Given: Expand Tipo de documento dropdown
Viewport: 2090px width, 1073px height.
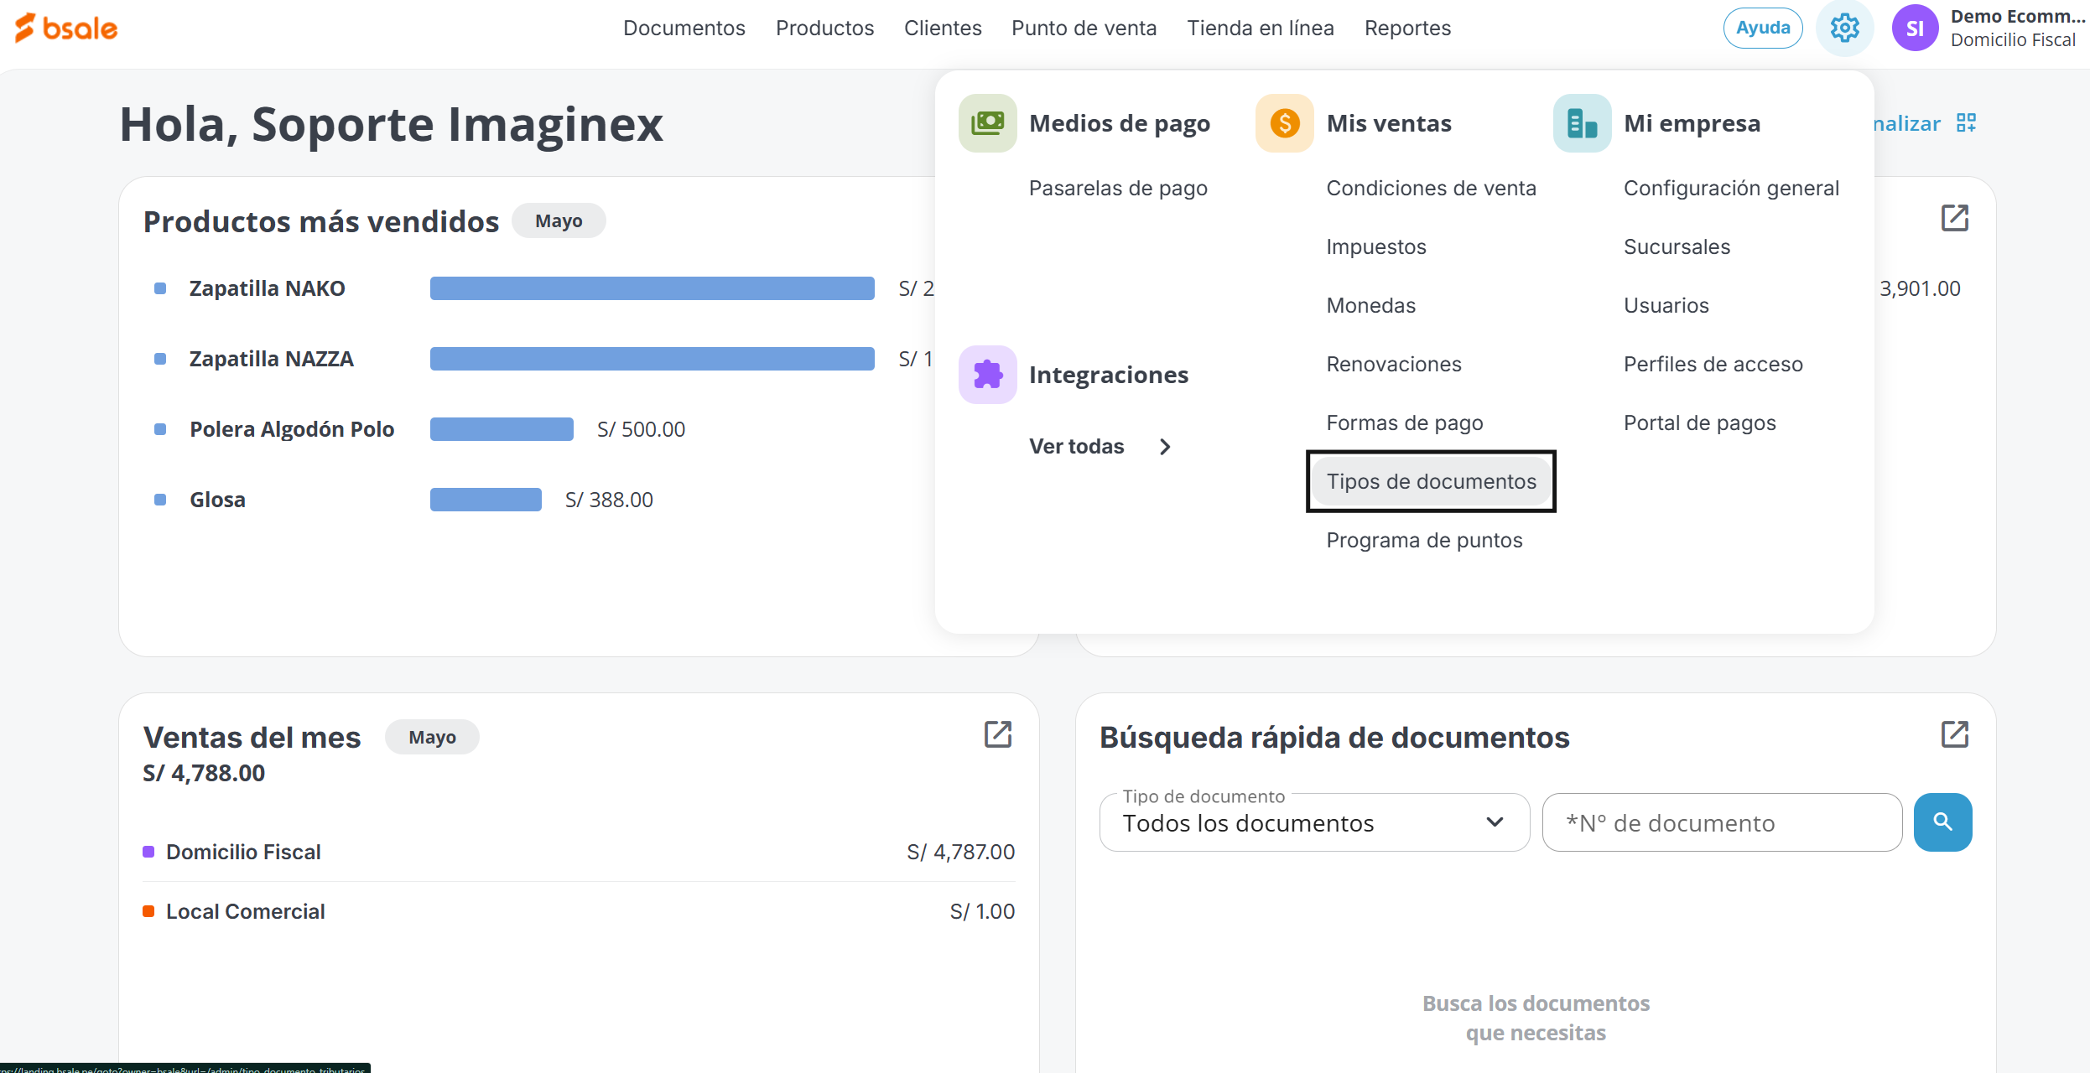Looking at the screenshot, I should pos(1314,823).
